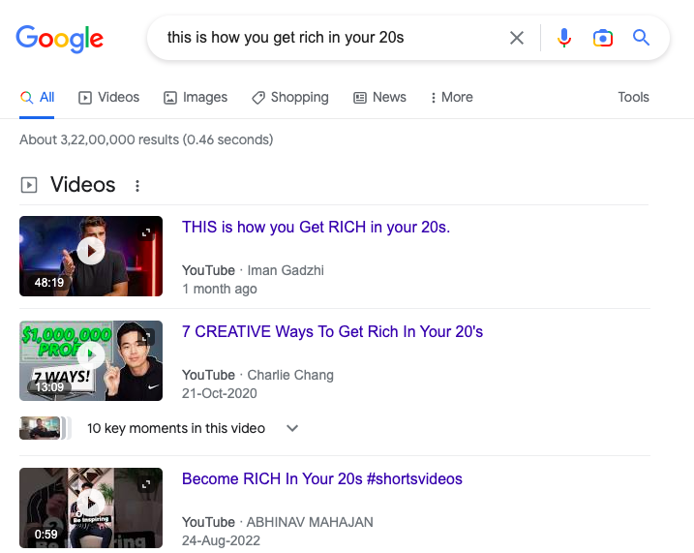The width and height of the screenshot is (694, 553).
Task: Expand the ABHINAV MAHAJAN video preview icon
Action: tap(146, 484)
